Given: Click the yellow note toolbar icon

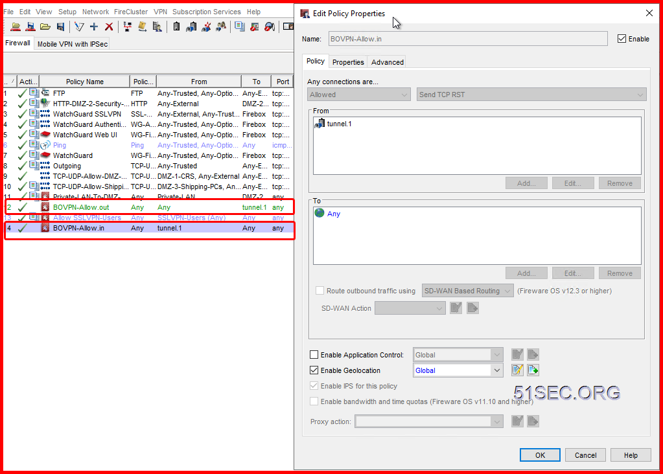Looking at the screenshot, I should tap(142, 27).
